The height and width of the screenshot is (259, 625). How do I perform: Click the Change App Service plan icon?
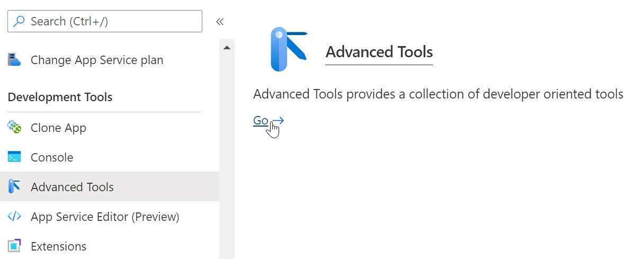tap(14, 60)
